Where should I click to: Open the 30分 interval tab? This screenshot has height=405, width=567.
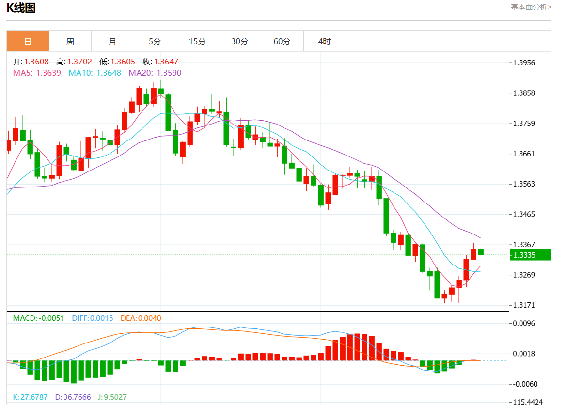point(240,41)
